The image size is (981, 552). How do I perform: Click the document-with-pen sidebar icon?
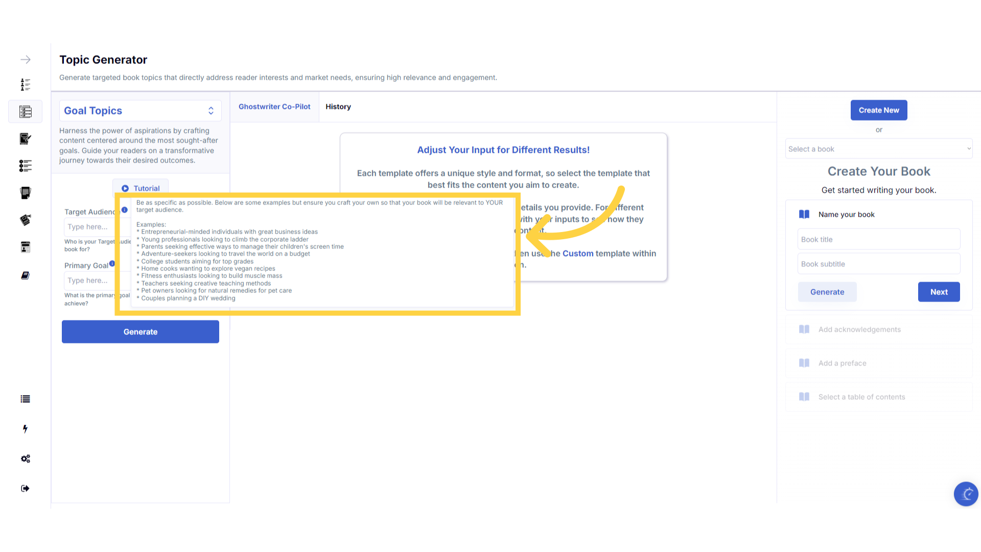coord(26,139)
